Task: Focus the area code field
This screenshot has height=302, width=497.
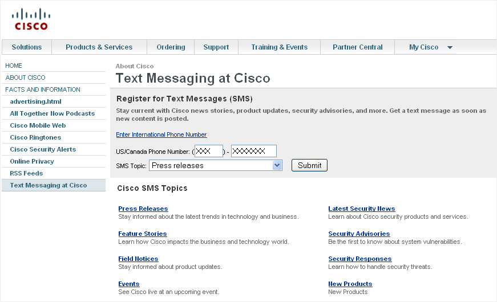Action: pyautogui.click(x=209, y=151)
